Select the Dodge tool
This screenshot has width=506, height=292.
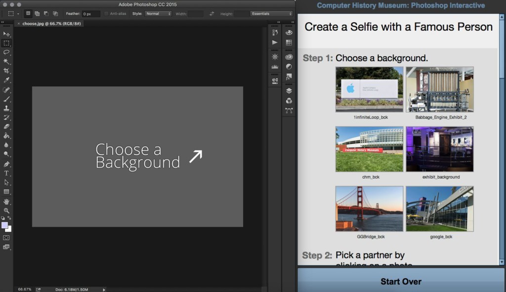click(6, 154)
